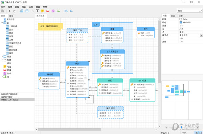Click the zoom-out minus icon below the navigator
The image size is (203, 134).
pyautogui.click(x=166, y=127)
